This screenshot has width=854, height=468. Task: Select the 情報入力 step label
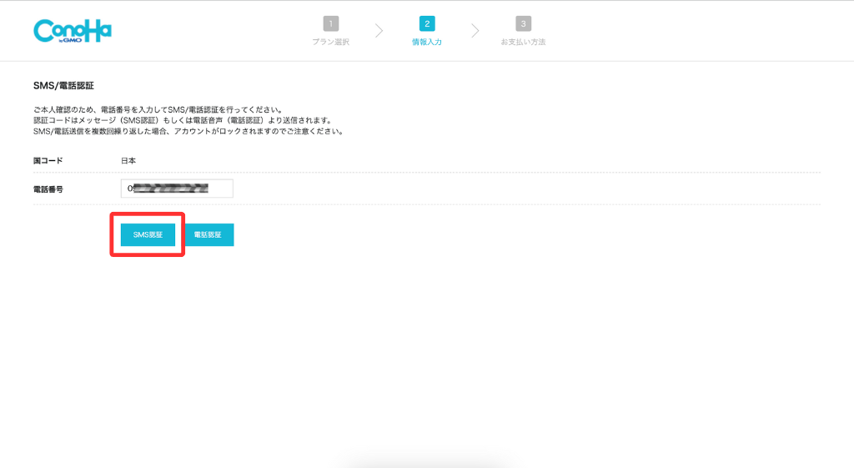(x=427, y=42)
